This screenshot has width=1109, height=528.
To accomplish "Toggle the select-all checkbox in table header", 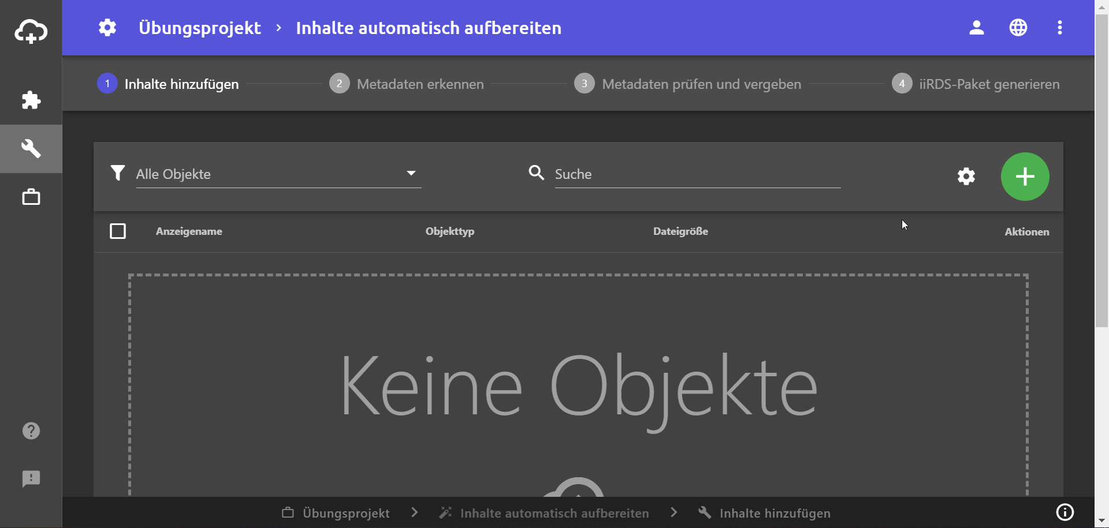I will (118, 231).
